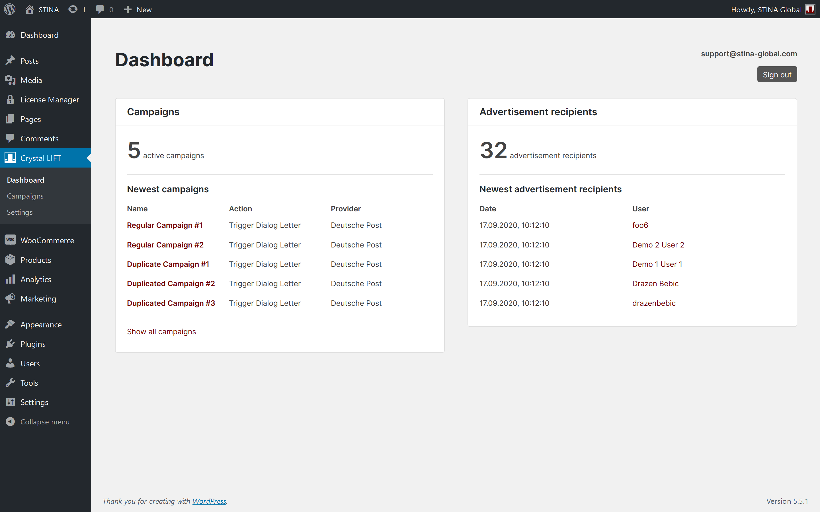Open the Crystal LIFT Settings submenu

tap(20, 212)
